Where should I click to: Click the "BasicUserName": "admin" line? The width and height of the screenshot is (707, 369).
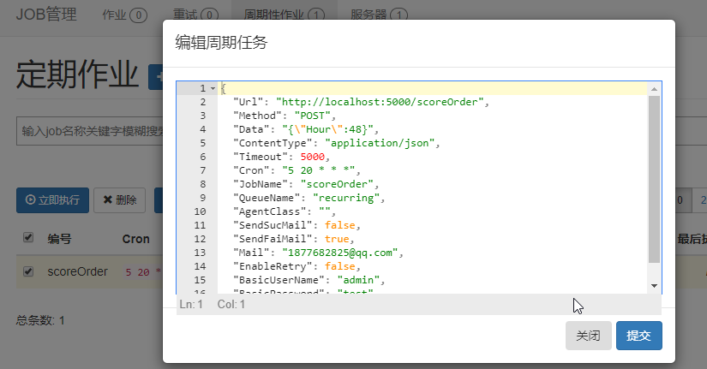(x=309, y=280)
